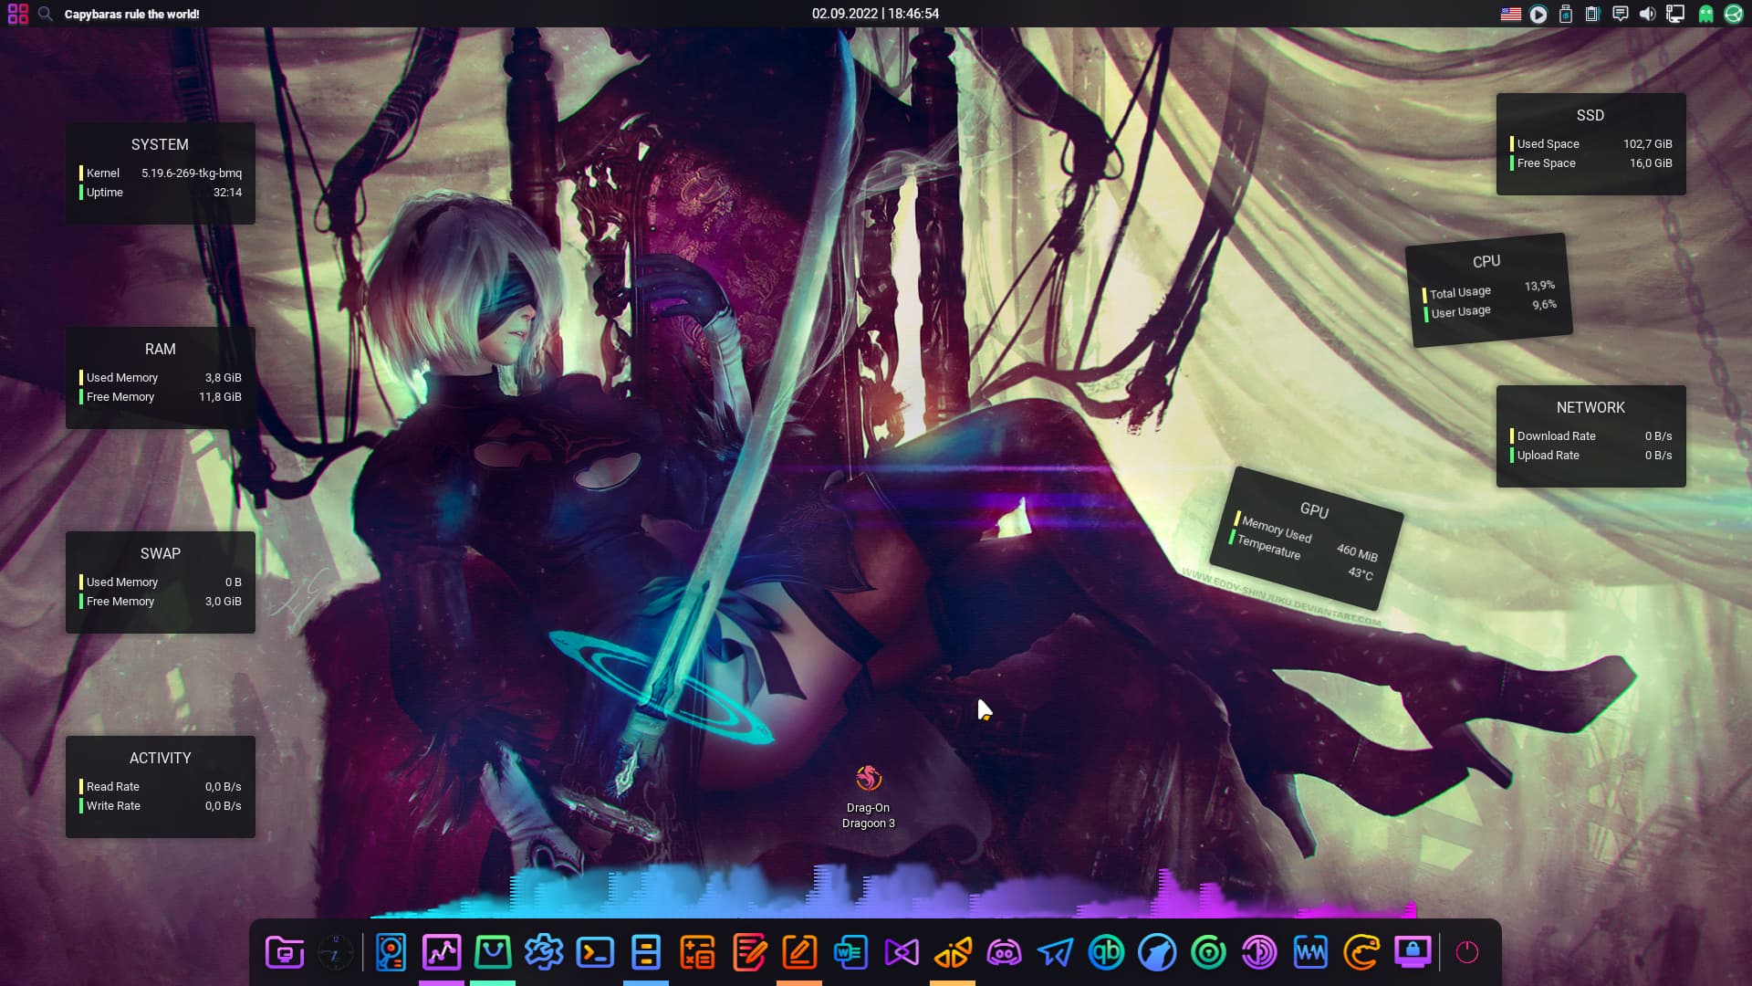
Task: Click ACTIVITY 'Write Rate' label
Action: tap(113, 805)
